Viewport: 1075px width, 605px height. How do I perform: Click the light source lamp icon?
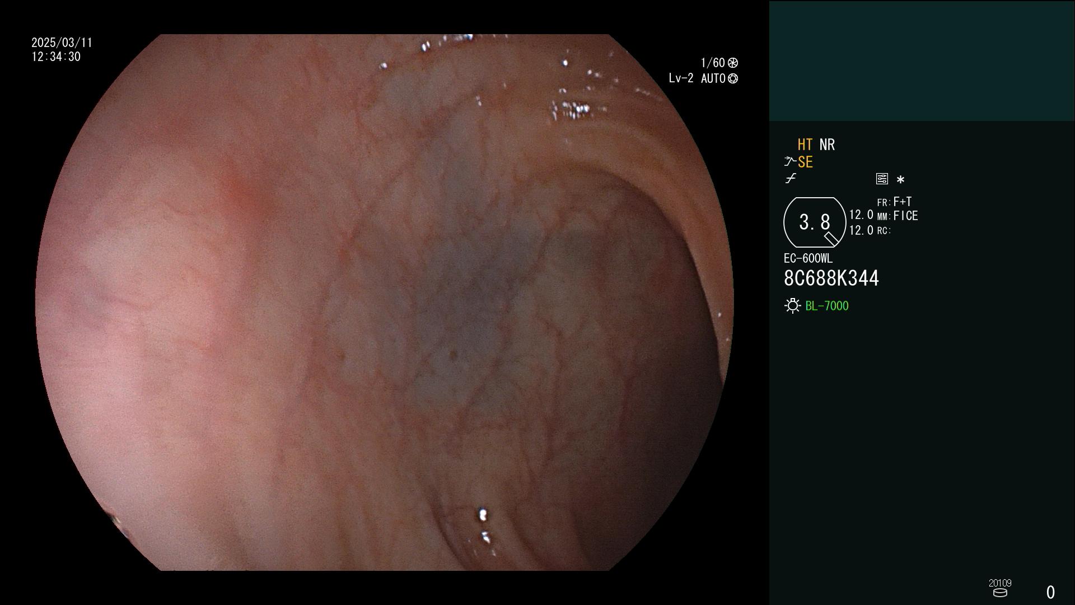tap(792, 306)
